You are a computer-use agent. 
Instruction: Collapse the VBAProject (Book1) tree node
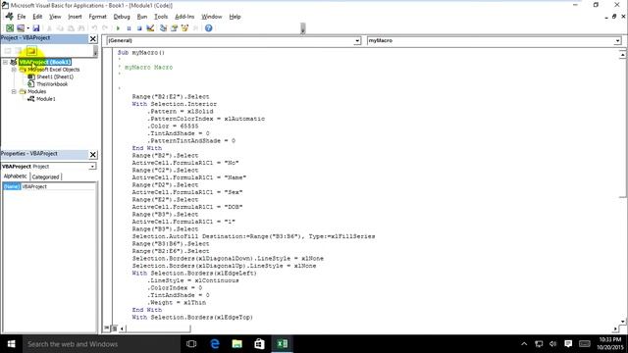click(x=5, y=62)
